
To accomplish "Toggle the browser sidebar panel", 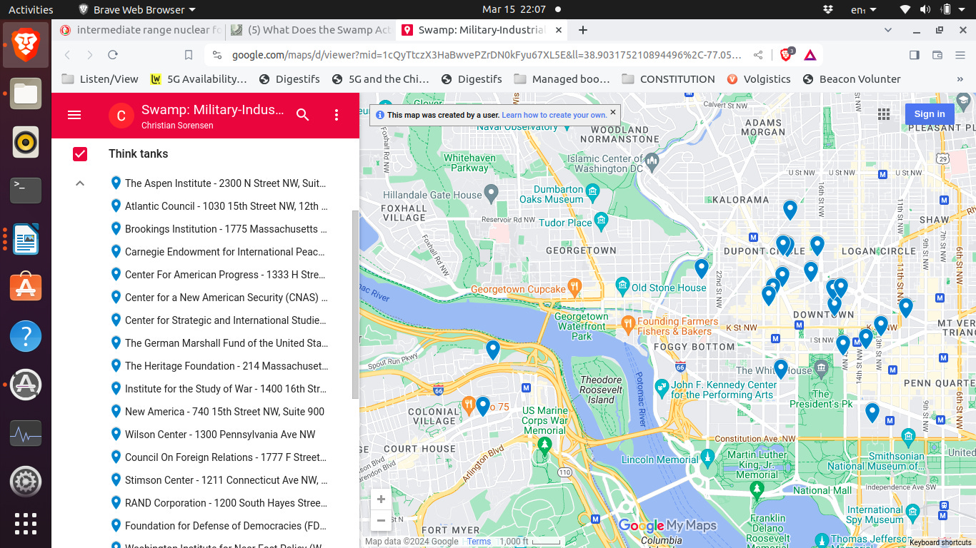I will click(915, 55).
